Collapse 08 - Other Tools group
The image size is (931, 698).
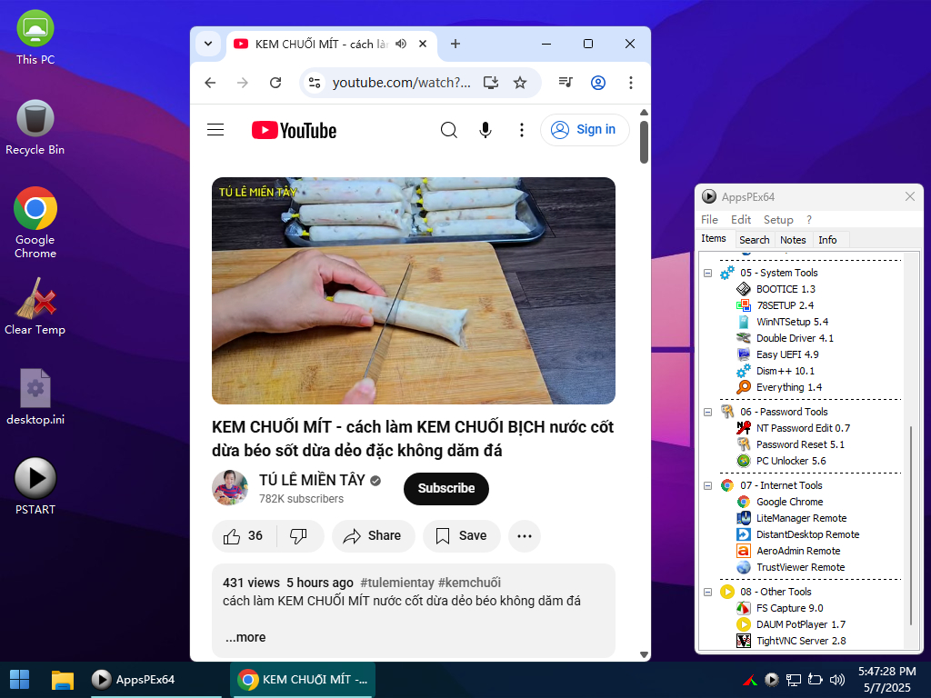707,592
